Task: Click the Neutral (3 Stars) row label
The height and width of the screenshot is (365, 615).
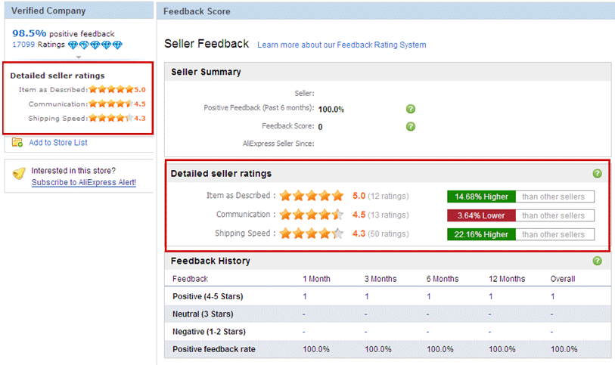Action: (x=203, y=314)
